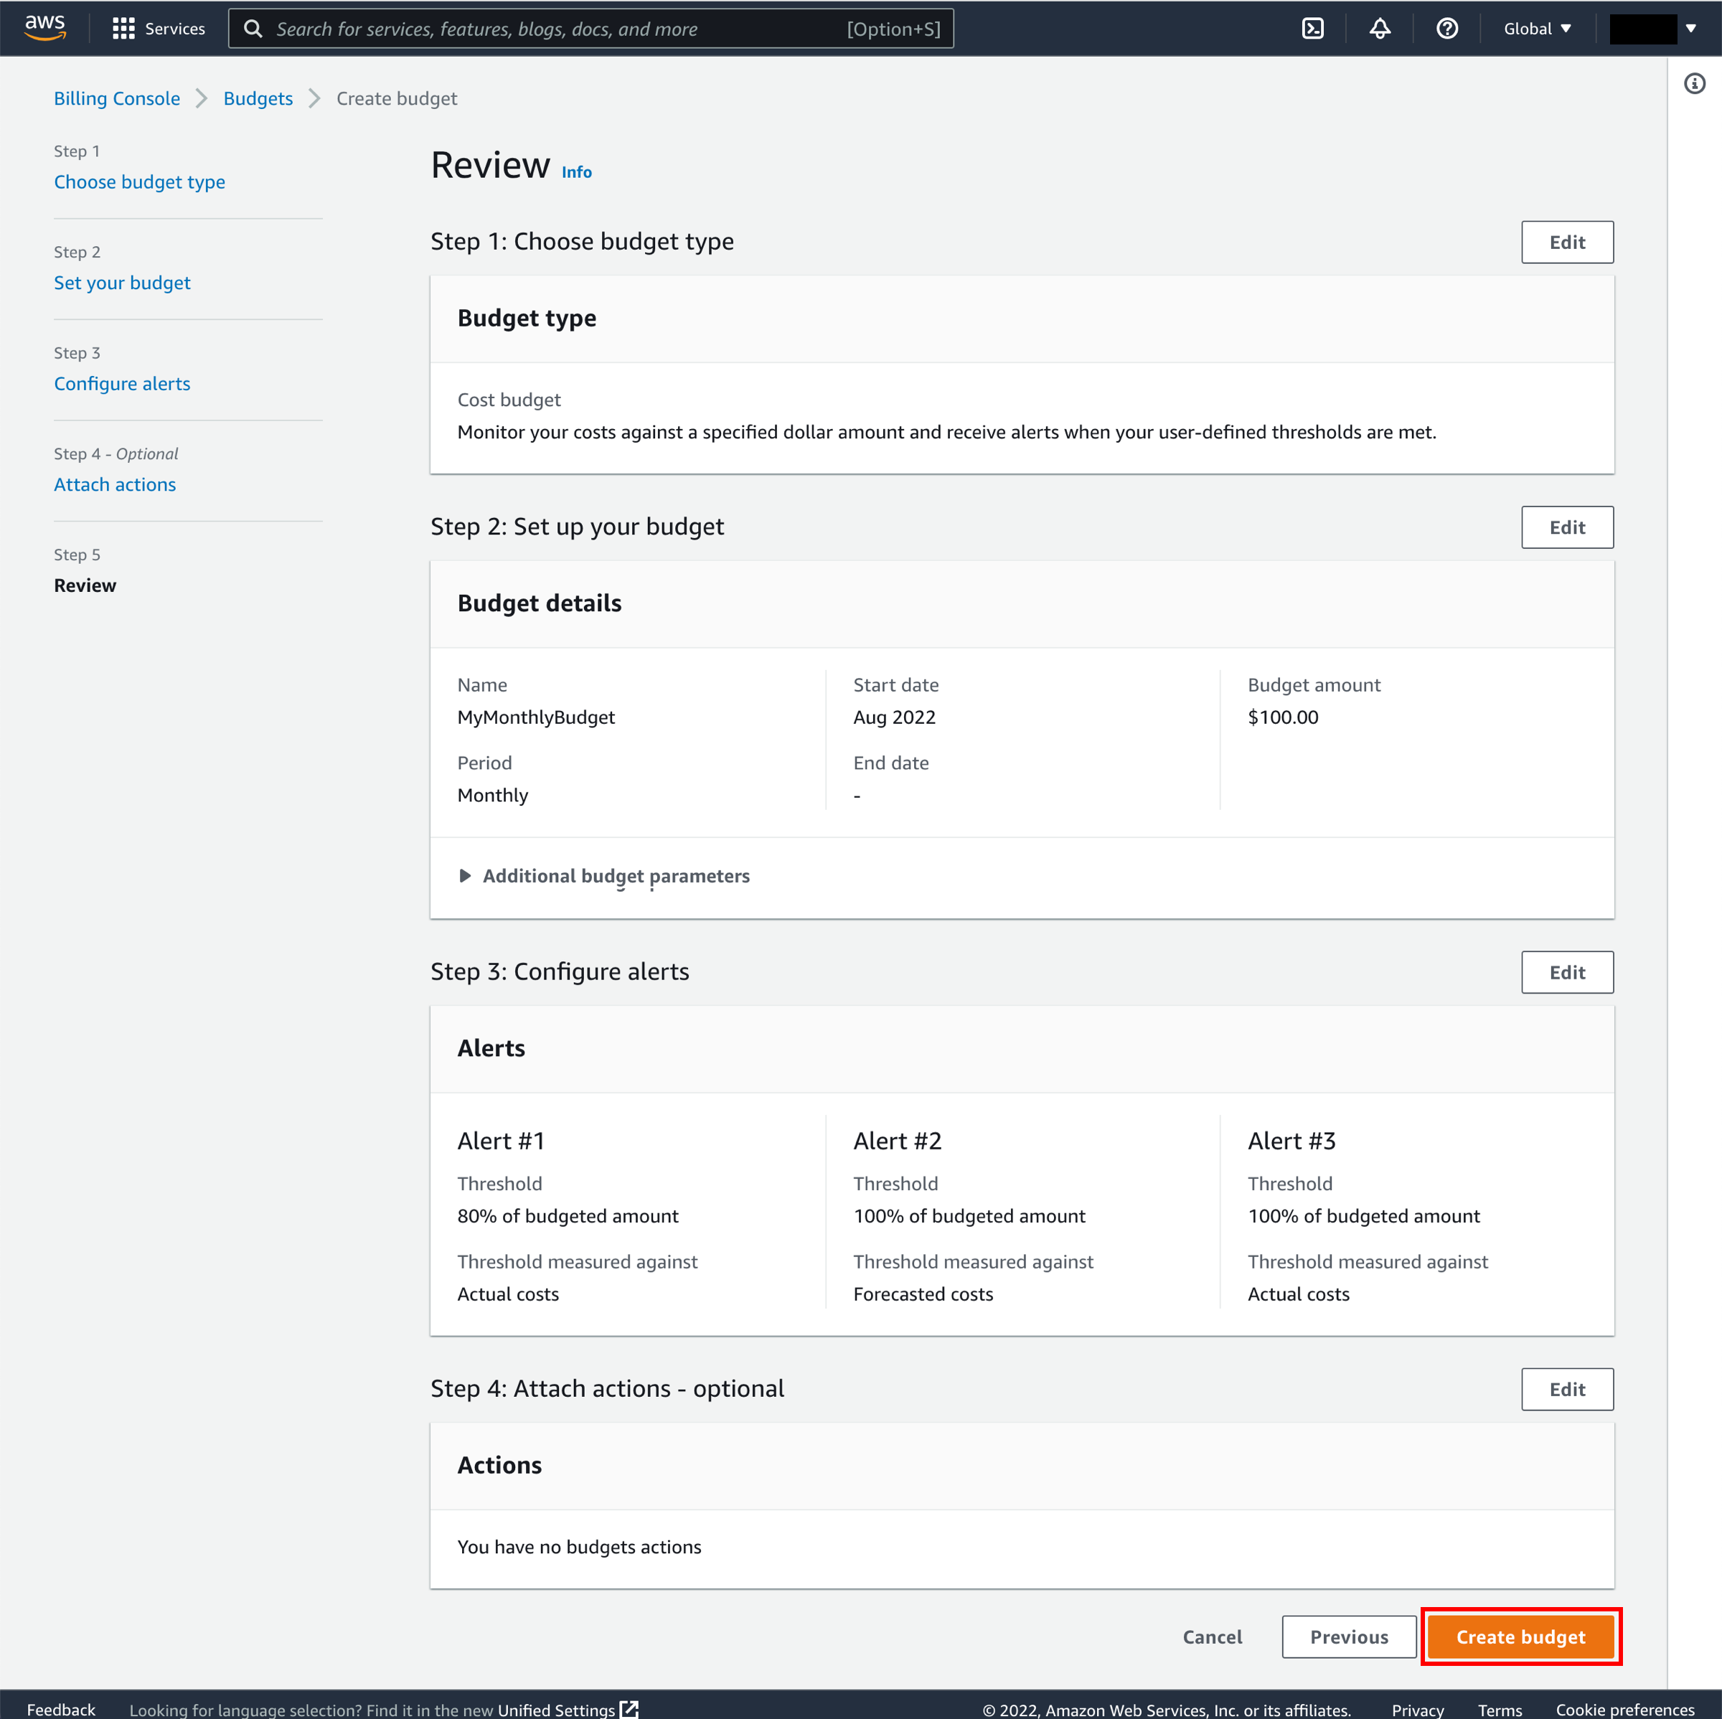Click Choose budget type in sidebar
1722x1719 pixels.
[x=140, y=181]
